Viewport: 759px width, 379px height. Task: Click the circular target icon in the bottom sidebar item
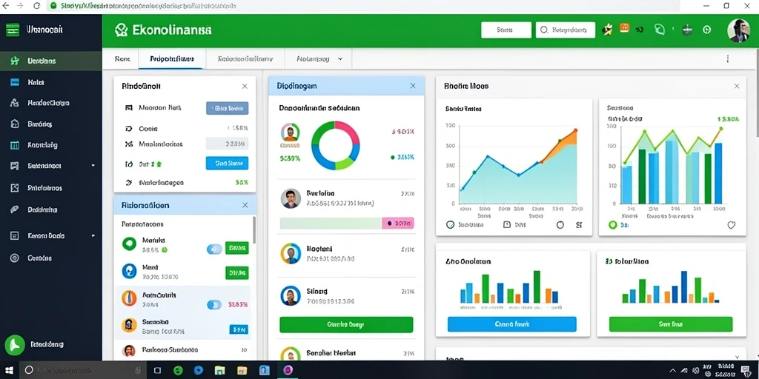coord(14,258)
